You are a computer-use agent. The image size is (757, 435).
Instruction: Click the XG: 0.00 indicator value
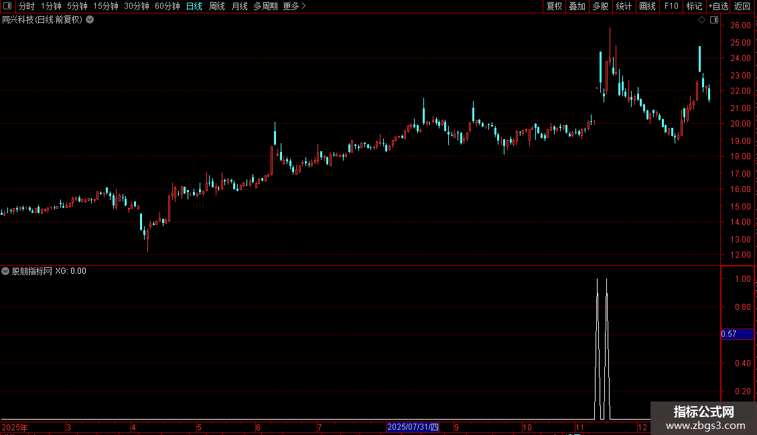(x=70, y=271)
